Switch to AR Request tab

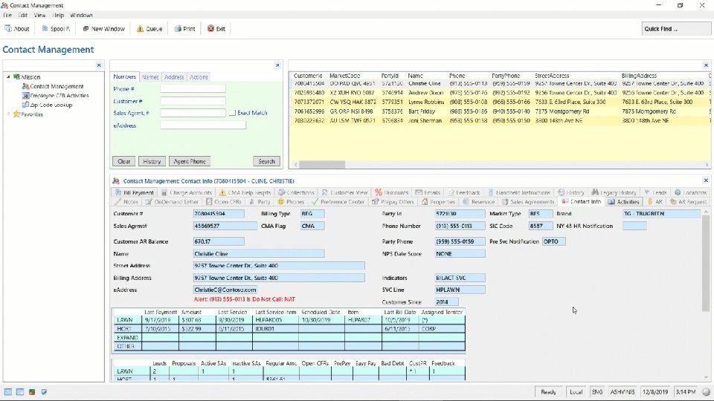pos(688,201)
